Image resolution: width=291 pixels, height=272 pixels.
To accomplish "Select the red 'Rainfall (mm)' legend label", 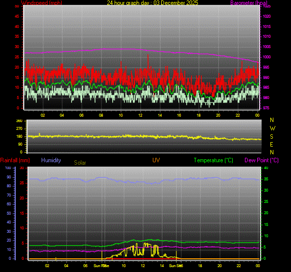I will pos(15,160).
